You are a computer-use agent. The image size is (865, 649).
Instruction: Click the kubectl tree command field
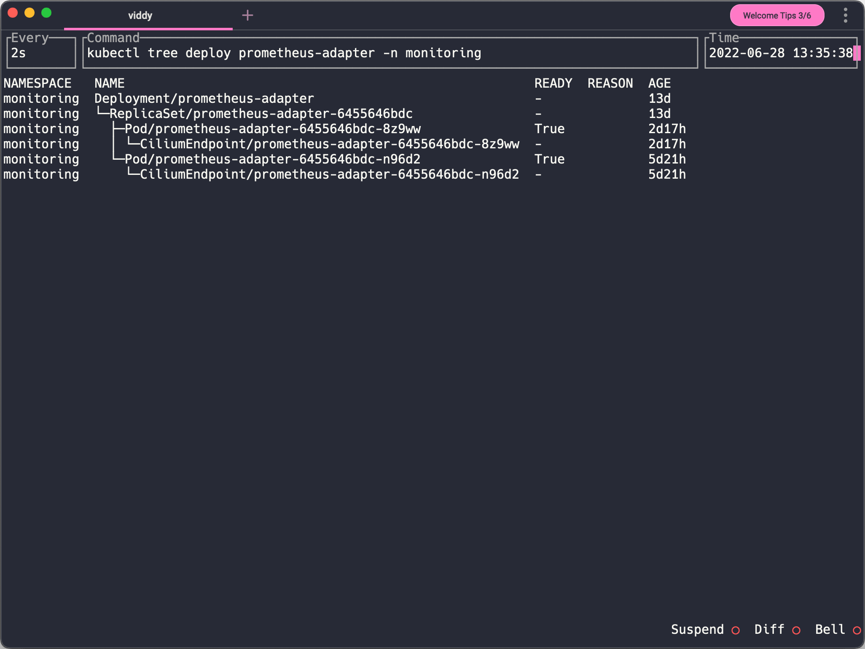pyautogui.click(x=284, y=53)
